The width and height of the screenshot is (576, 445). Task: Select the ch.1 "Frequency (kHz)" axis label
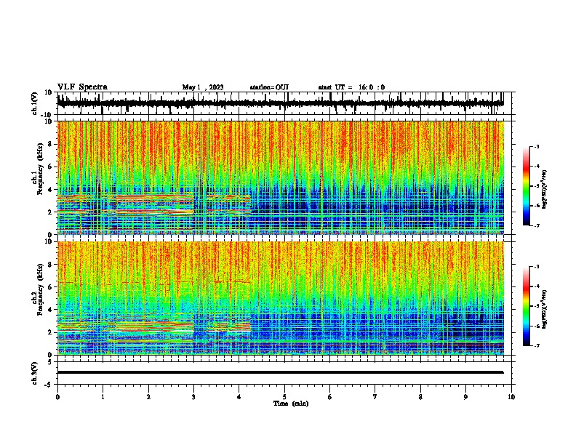pyautogui.click(x=41, y=169)
